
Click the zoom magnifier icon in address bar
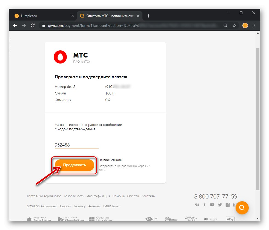225,25
